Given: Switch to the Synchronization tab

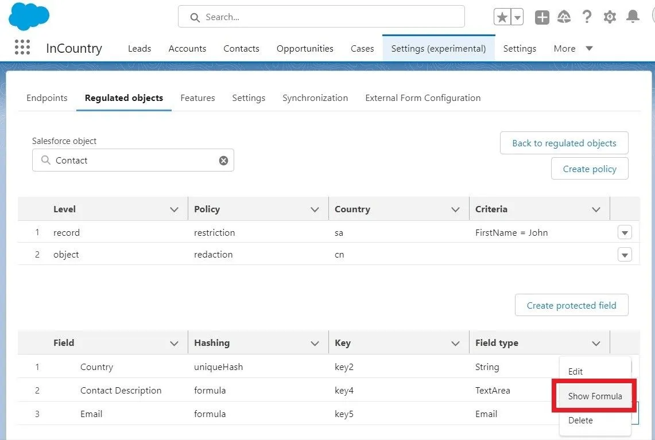Looking at the screenshot, I should [315, 98].
